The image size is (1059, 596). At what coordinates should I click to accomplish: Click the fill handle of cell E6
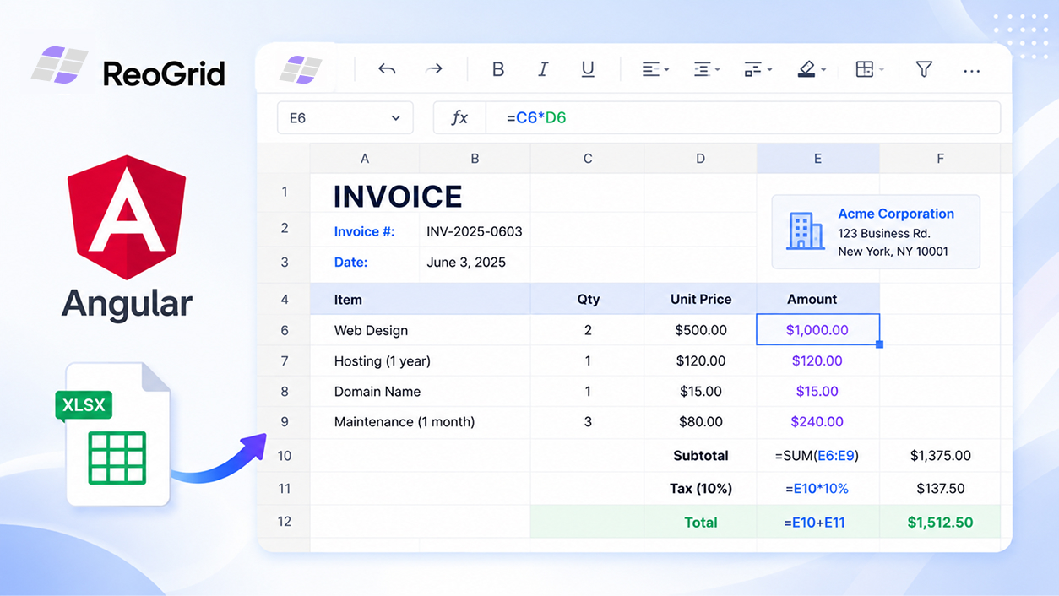click(880, 344)
